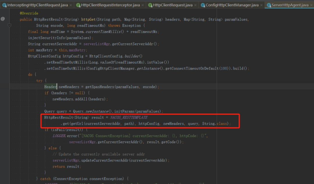Activate the ServerHttpAgent.java tab

tap(290, 5)
